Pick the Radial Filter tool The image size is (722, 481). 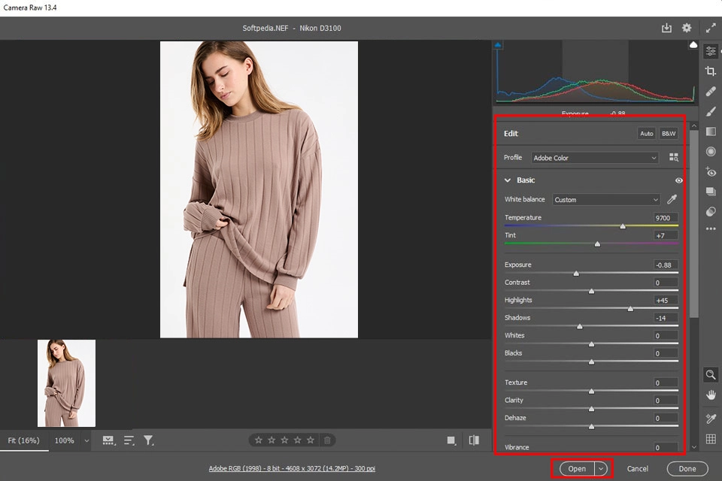[711, 152]
